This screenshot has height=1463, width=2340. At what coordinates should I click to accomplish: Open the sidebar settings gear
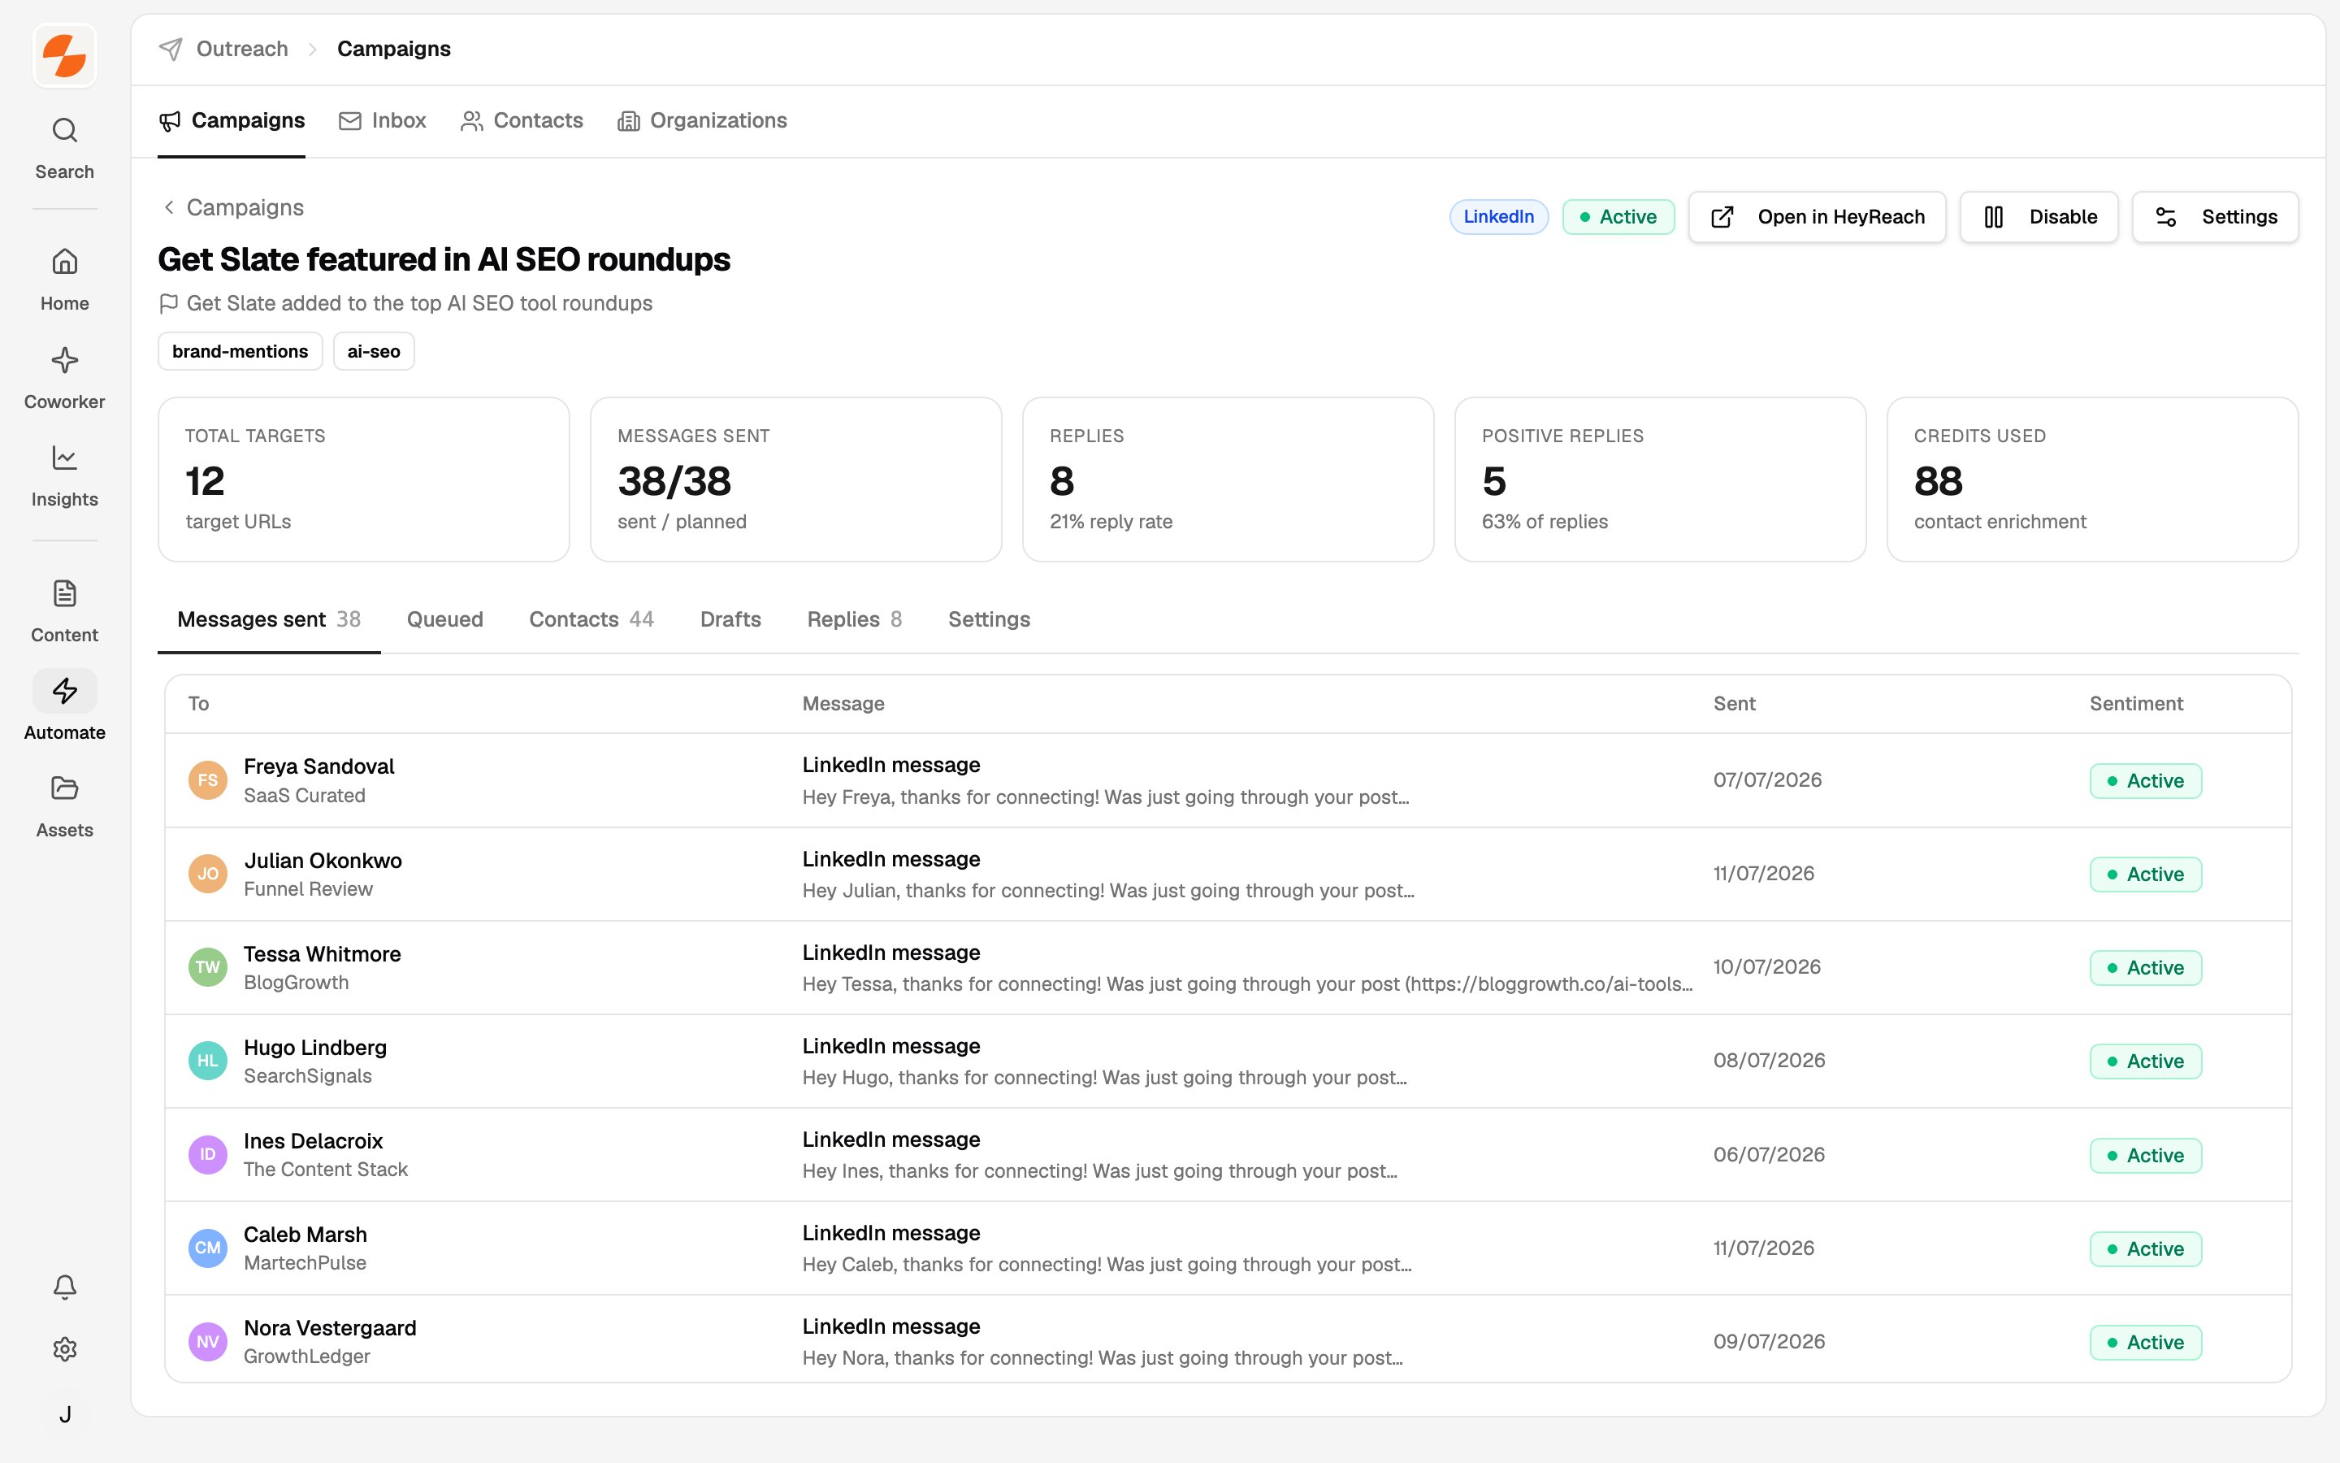coord(65,1349)
